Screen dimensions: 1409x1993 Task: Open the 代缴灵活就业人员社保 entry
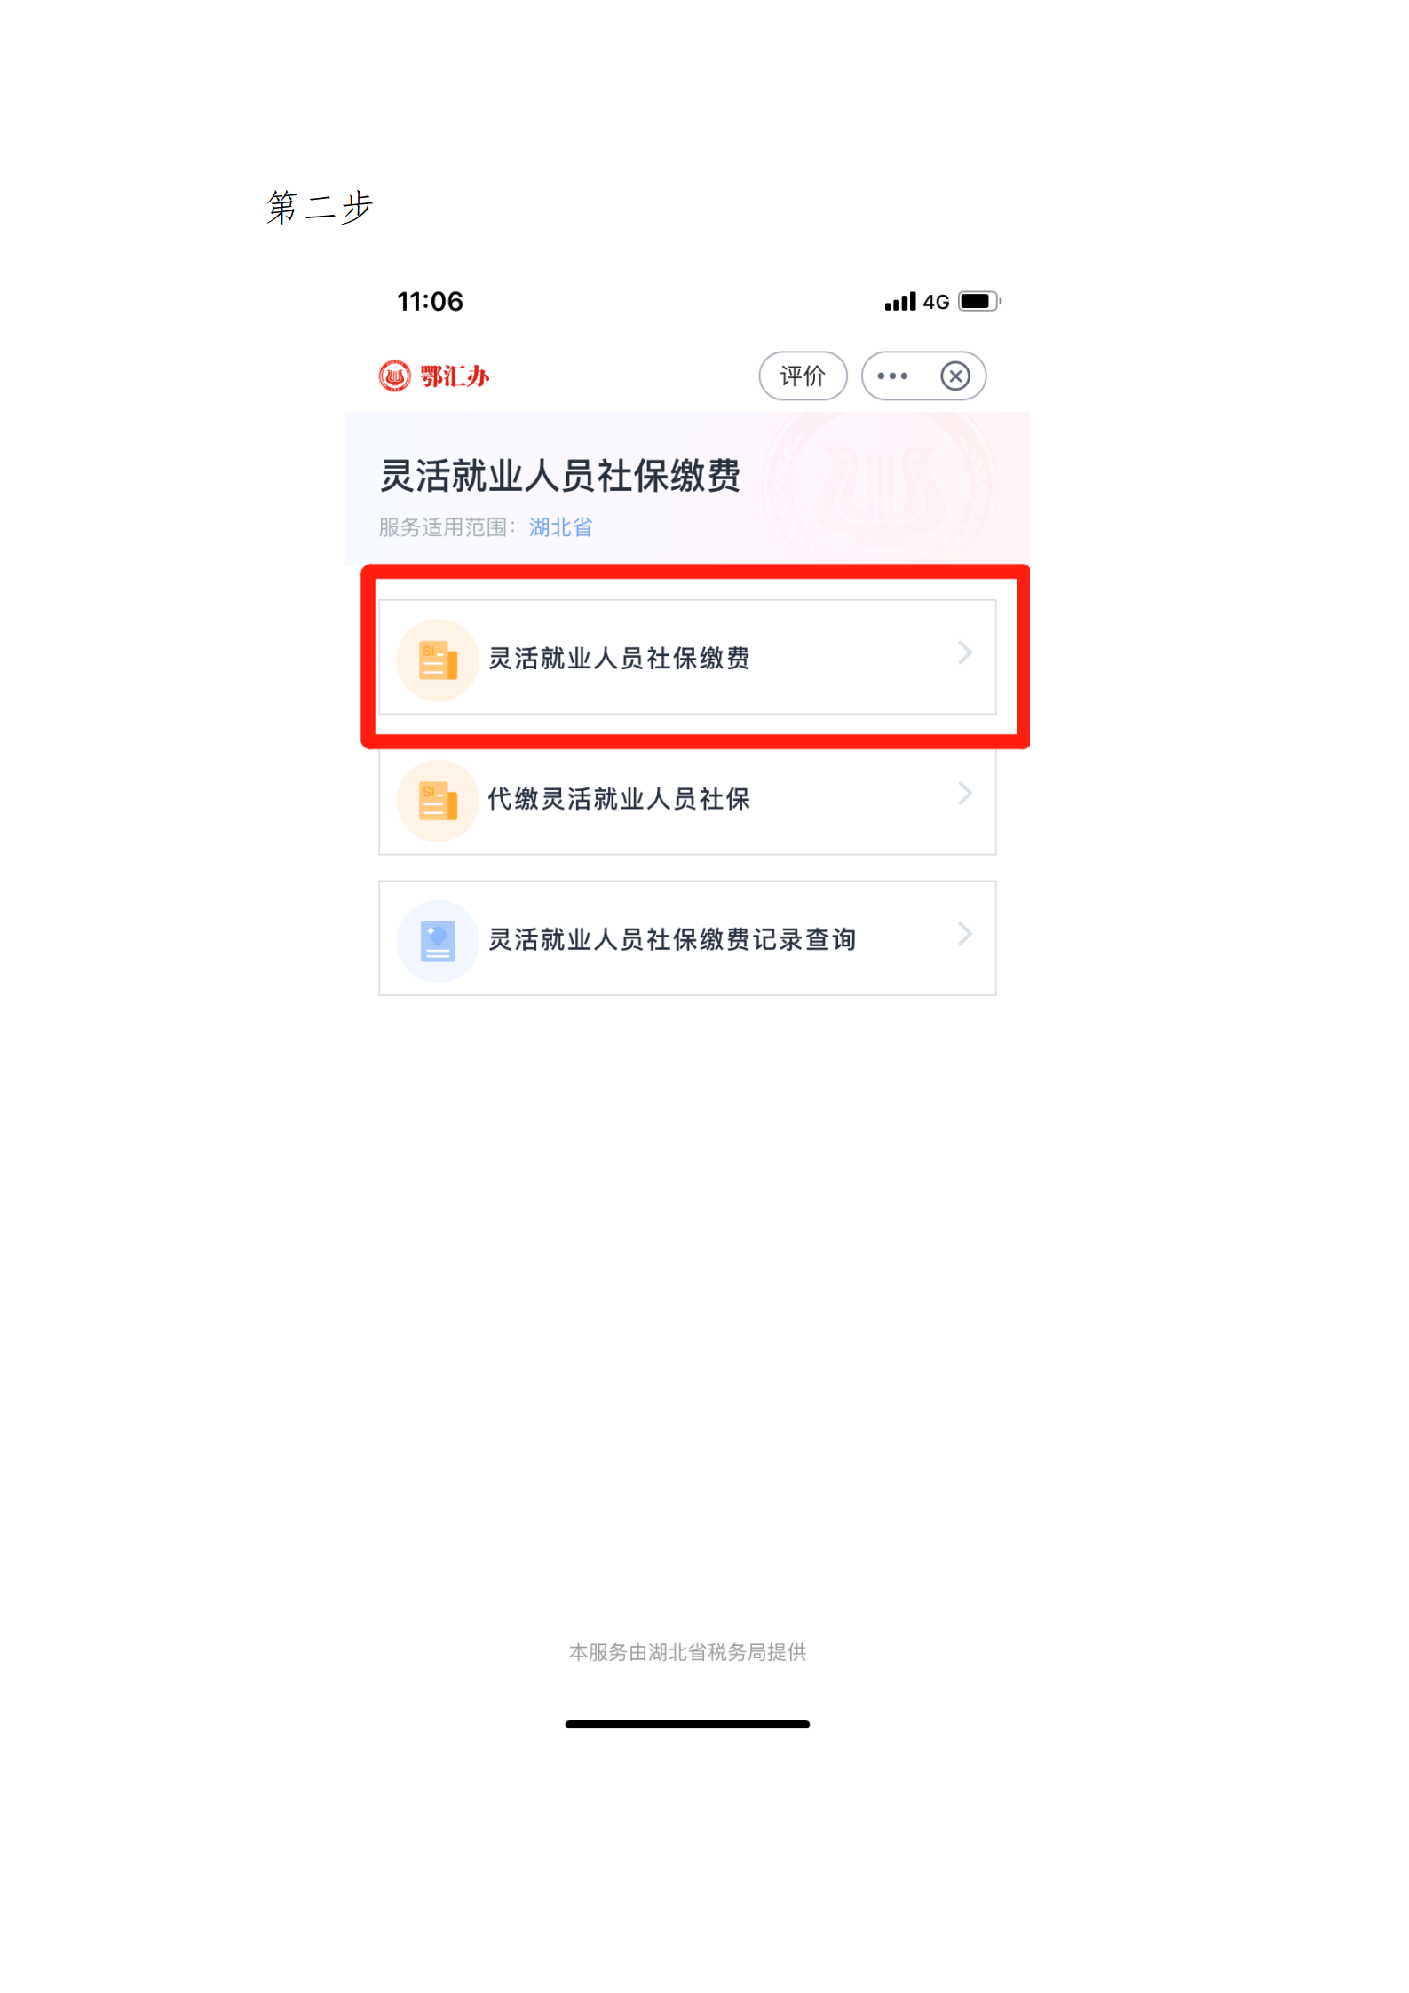[687, 799]
